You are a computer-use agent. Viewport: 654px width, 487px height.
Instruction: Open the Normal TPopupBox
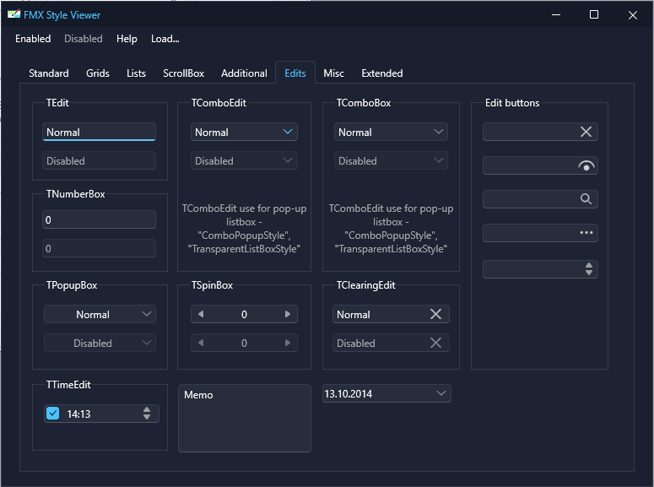click(100, 314)
